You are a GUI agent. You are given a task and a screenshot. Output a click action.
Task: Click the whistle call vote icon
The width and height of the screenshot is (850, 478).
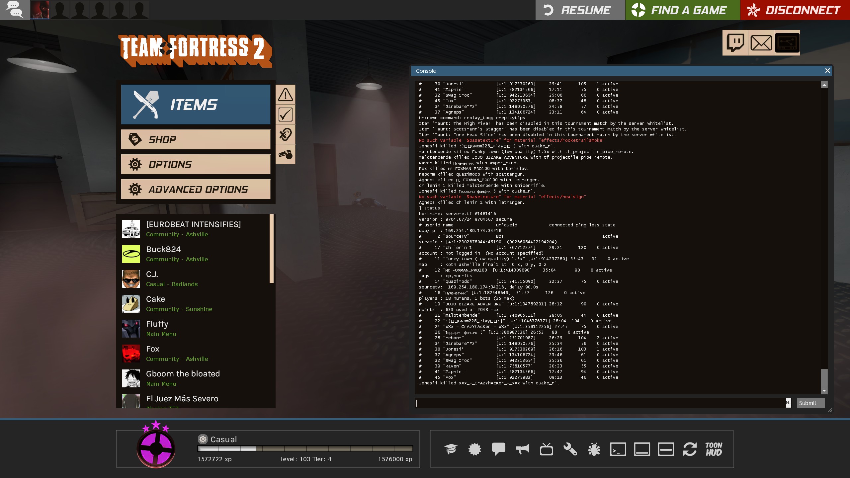pos(285,154)
